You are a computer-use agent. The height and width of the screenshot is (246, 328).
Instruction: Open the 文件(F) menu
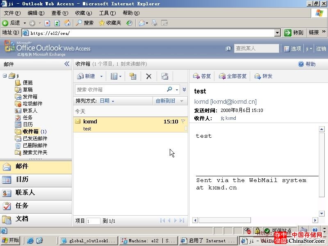pyautogui.click(x=12, y=13)
